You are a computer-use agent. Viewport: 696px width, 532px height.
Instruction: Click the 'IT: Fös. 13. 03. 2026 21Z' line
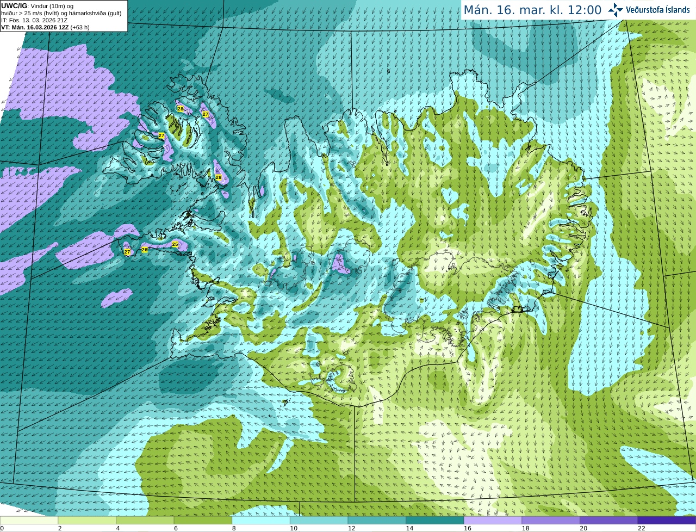34,20
